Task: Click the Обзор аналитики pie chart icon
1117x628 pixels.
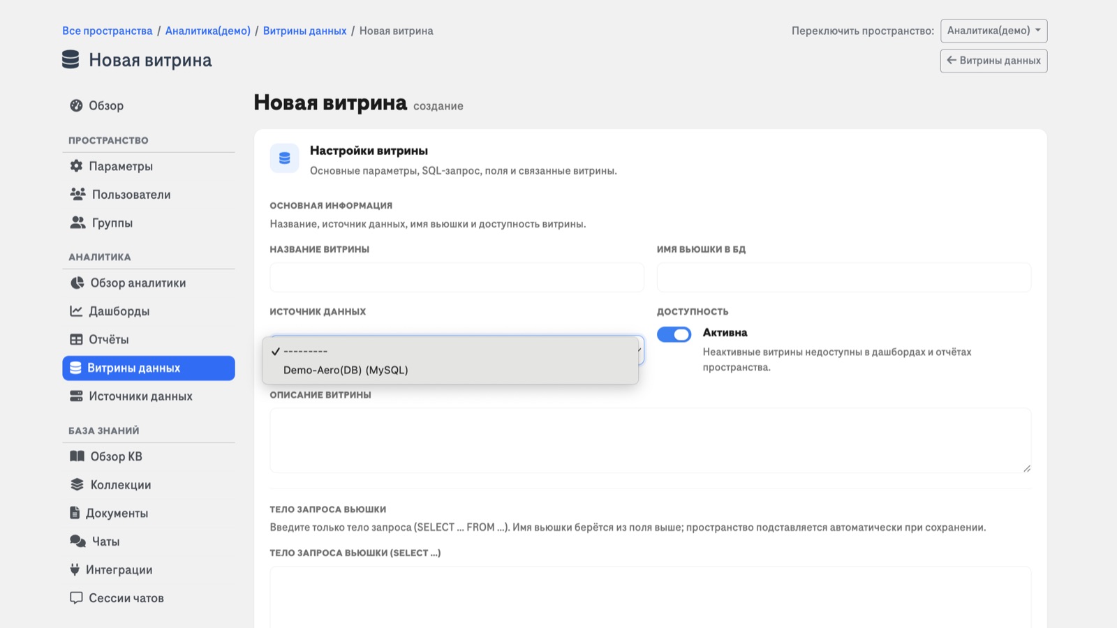Action: tap(77, 283)
